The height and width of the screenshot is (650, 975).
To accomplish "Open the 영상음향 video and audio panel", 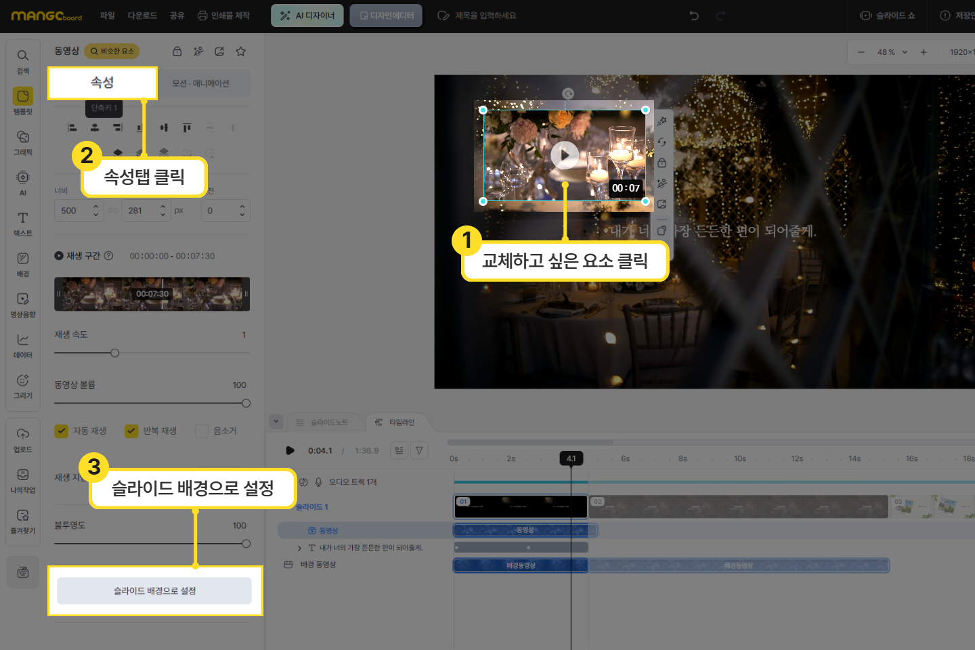I will tap(23, 300).
